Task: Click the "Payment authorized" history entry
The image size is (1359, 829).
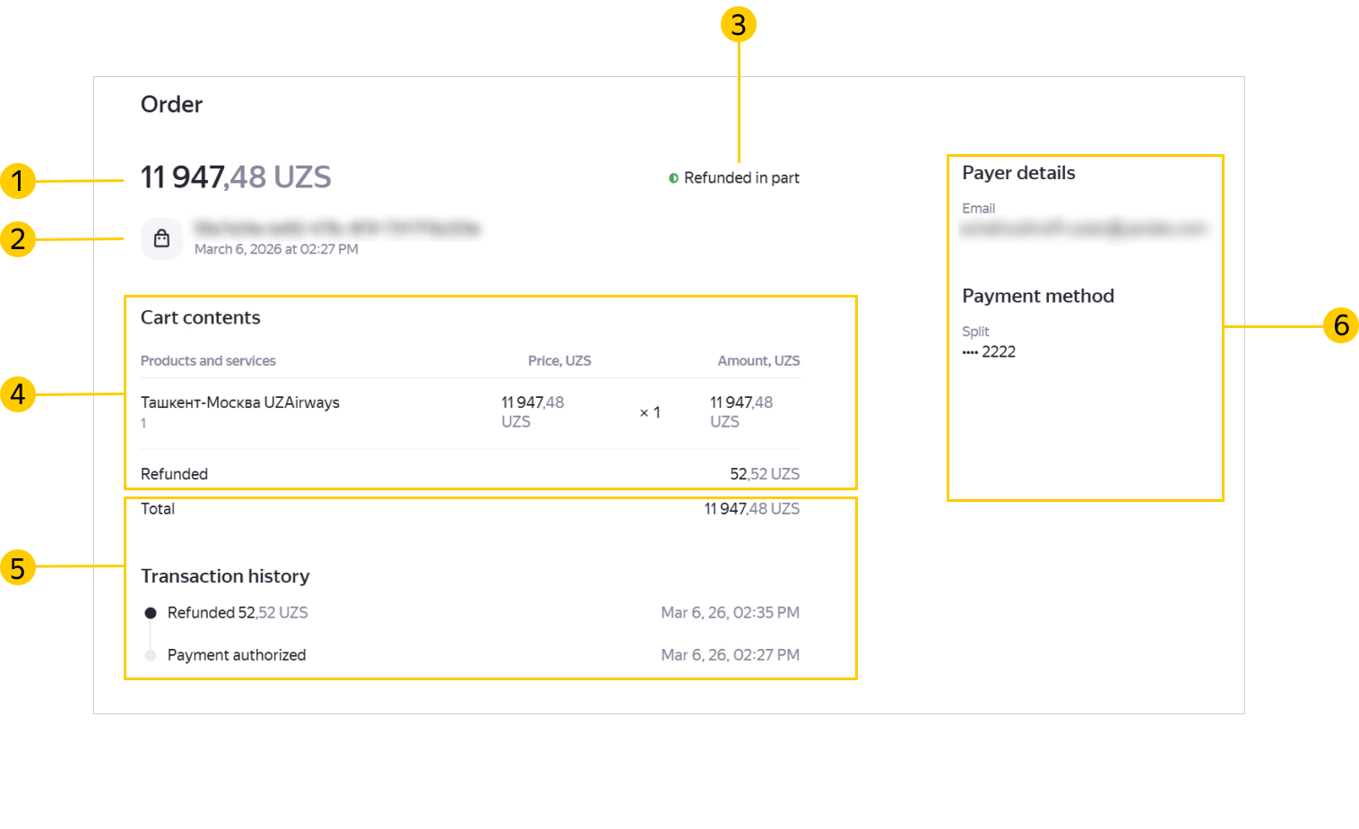Action: (237, 655)
